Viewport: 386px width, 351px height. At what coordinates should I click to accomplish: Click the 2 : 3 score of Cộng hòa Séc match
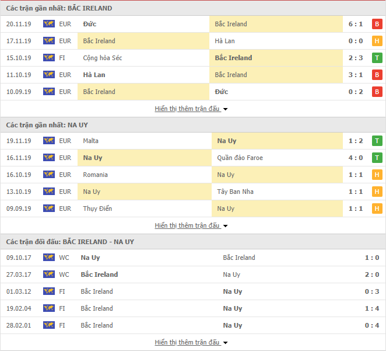(x=356, y=58)
